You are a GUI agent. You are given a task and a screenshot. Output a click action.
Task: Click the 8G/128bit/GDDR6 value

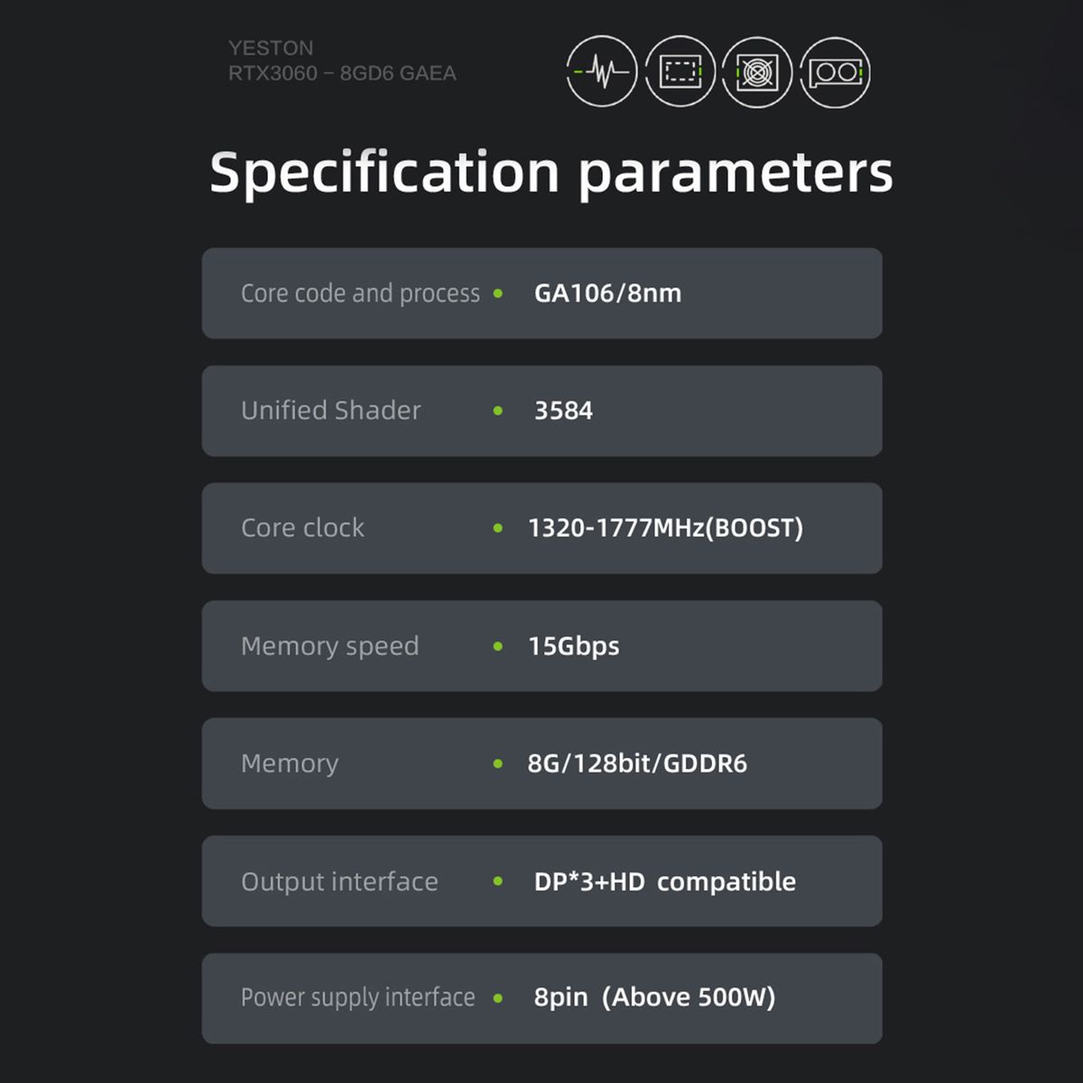637,764
